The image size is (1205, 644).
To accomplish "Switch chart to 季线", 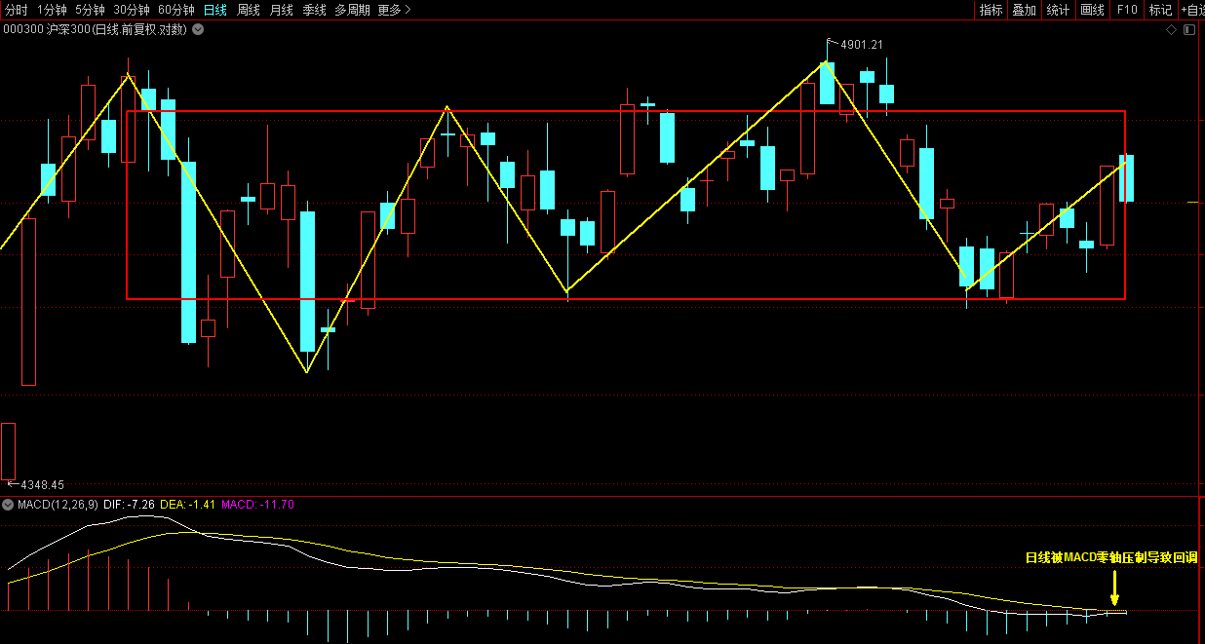I will [x=315, y=10].
